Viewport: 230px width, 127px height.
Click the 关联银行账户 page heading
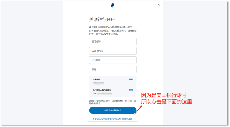coord(102,20)
